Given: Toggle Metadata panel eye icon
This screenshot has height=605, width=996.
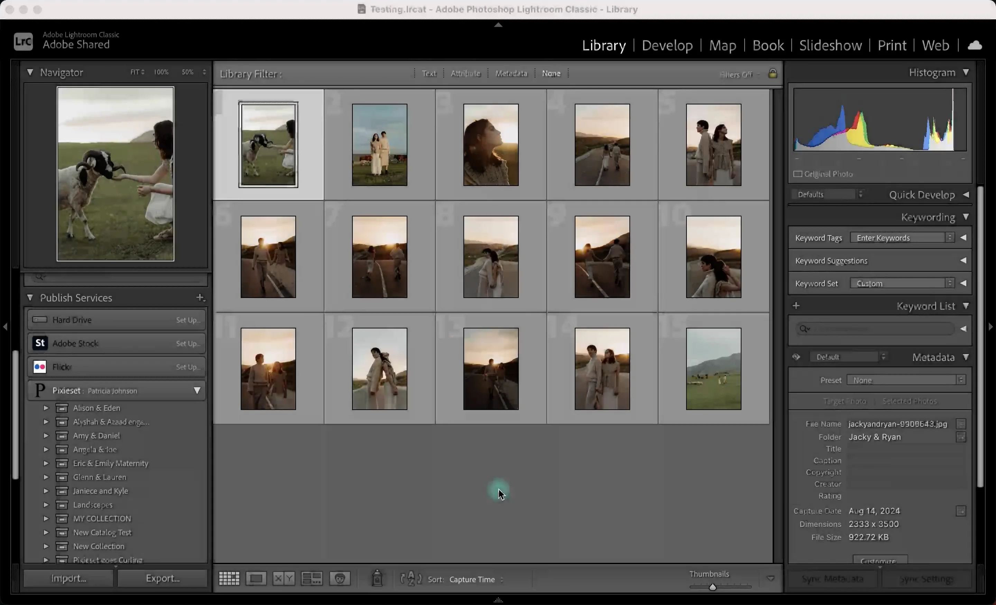Looking at the screenshot, I should pyautogui.click(x=796, y=357).
